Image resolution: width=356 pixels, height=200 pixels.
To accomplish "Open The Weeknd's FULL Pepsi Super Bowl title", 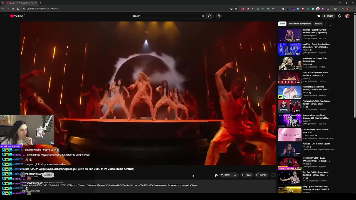I will tap(317, 102).
